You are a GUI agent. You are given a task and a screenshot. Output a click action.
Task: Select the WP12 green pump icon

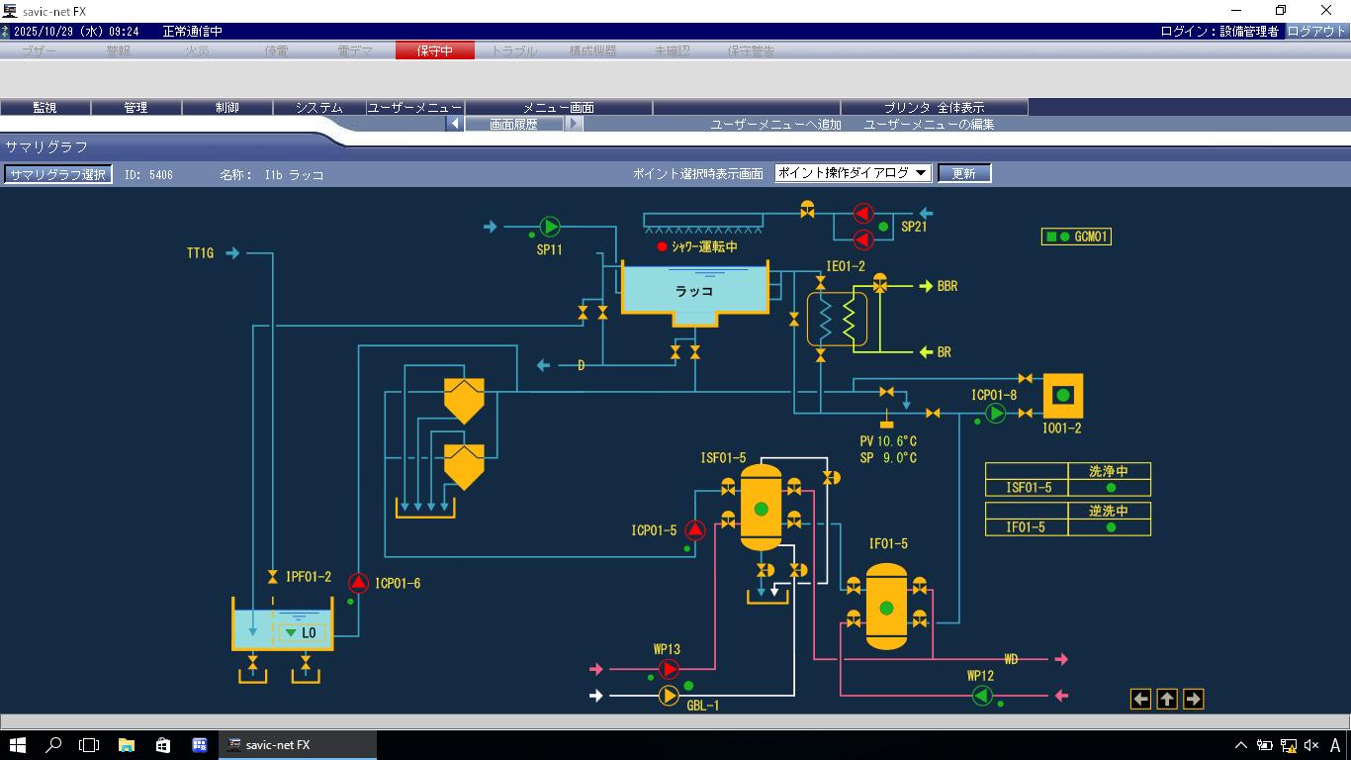coord(982,696)
